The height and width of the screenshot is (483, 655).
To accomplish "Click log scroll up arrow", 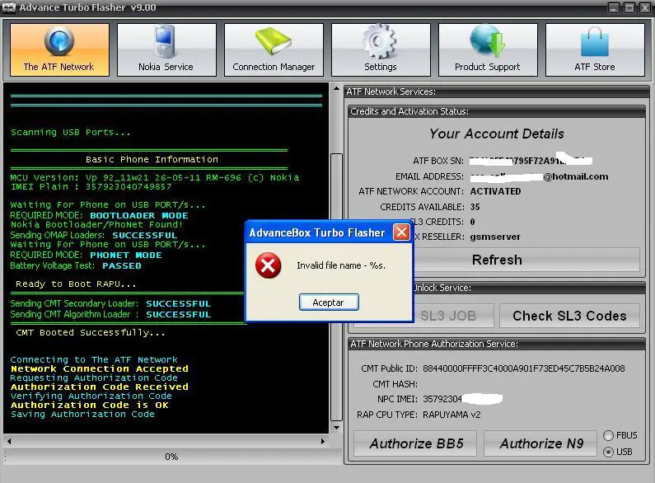I will pos(336,88).
